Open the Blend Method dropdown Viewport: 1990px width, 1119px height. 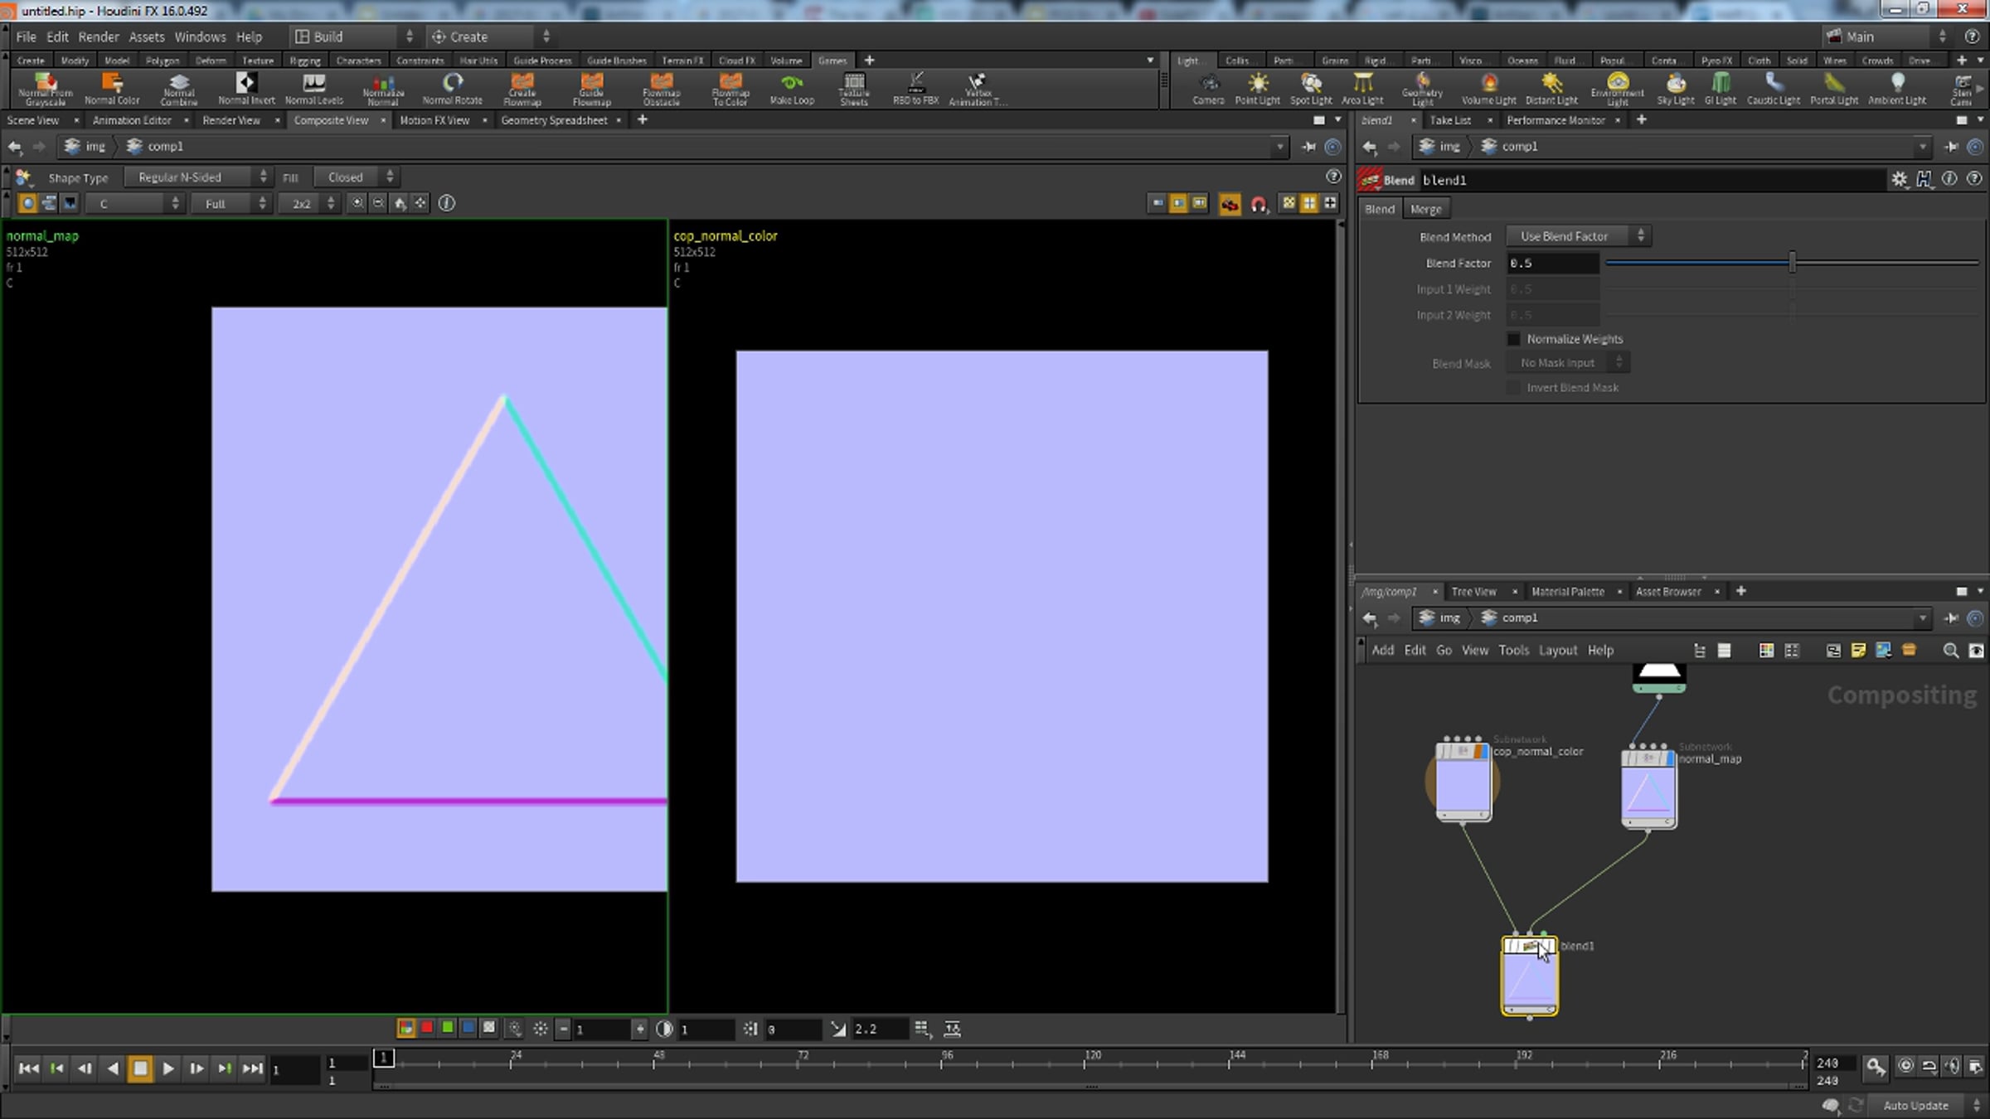click(1579, 236)
